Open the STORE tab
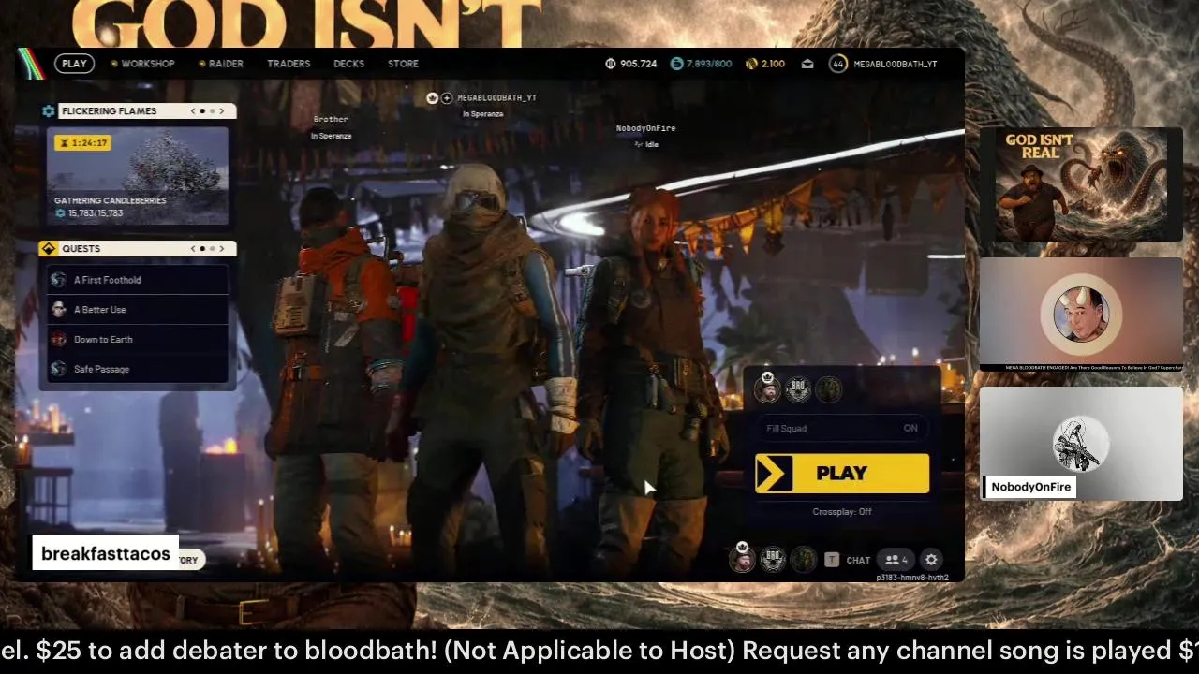Viewport: 1199px width, 674px height. [403, 64]
